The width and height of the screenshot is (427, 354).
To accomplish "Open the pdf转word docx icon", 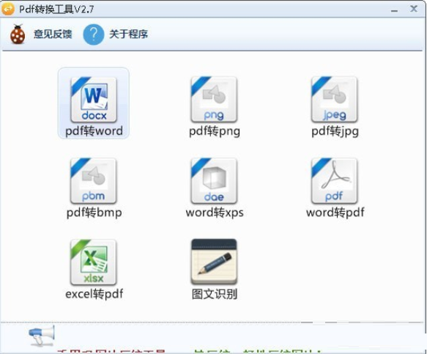I will (94, 100).
